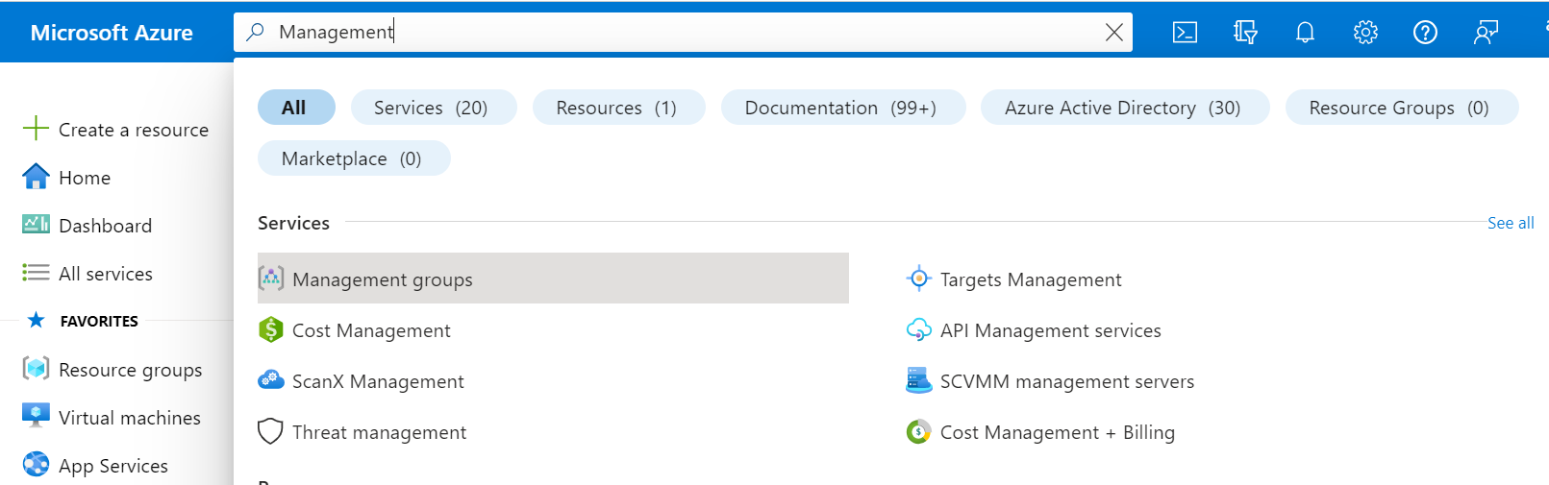Filter results by Resources (1)
The width and height of the screenshot is (1549, 485).
pos(617,108)
